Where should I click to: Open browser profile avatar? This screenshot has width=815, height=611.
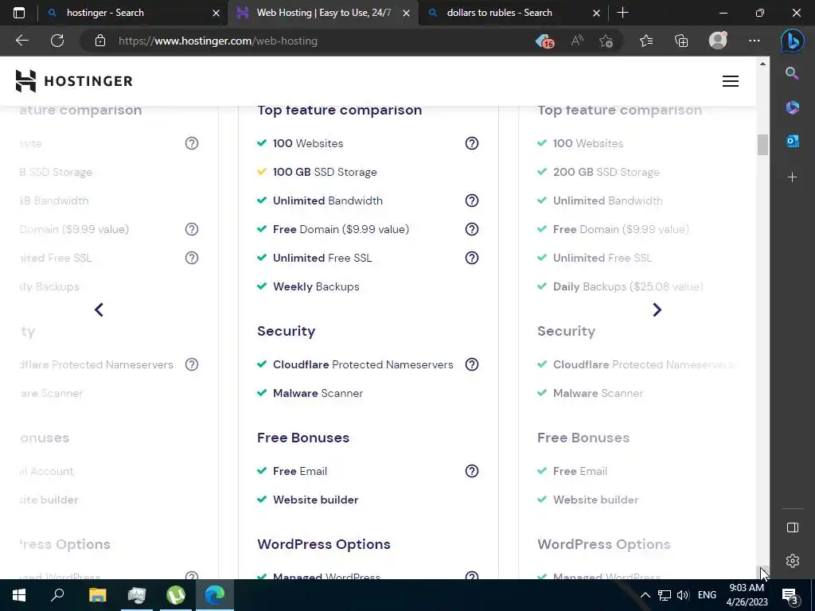click(x=718, y=41)
